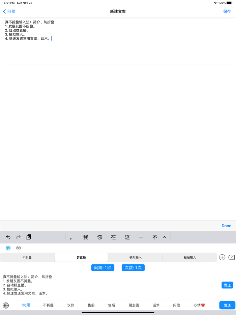Tap the Done button above keyboard
236x315 pixels.
tap(226, 226)
